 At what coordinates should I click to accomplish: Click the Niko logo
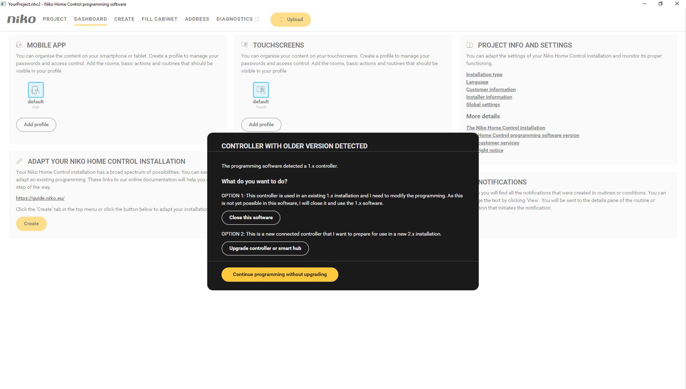(x=21, y=19)
